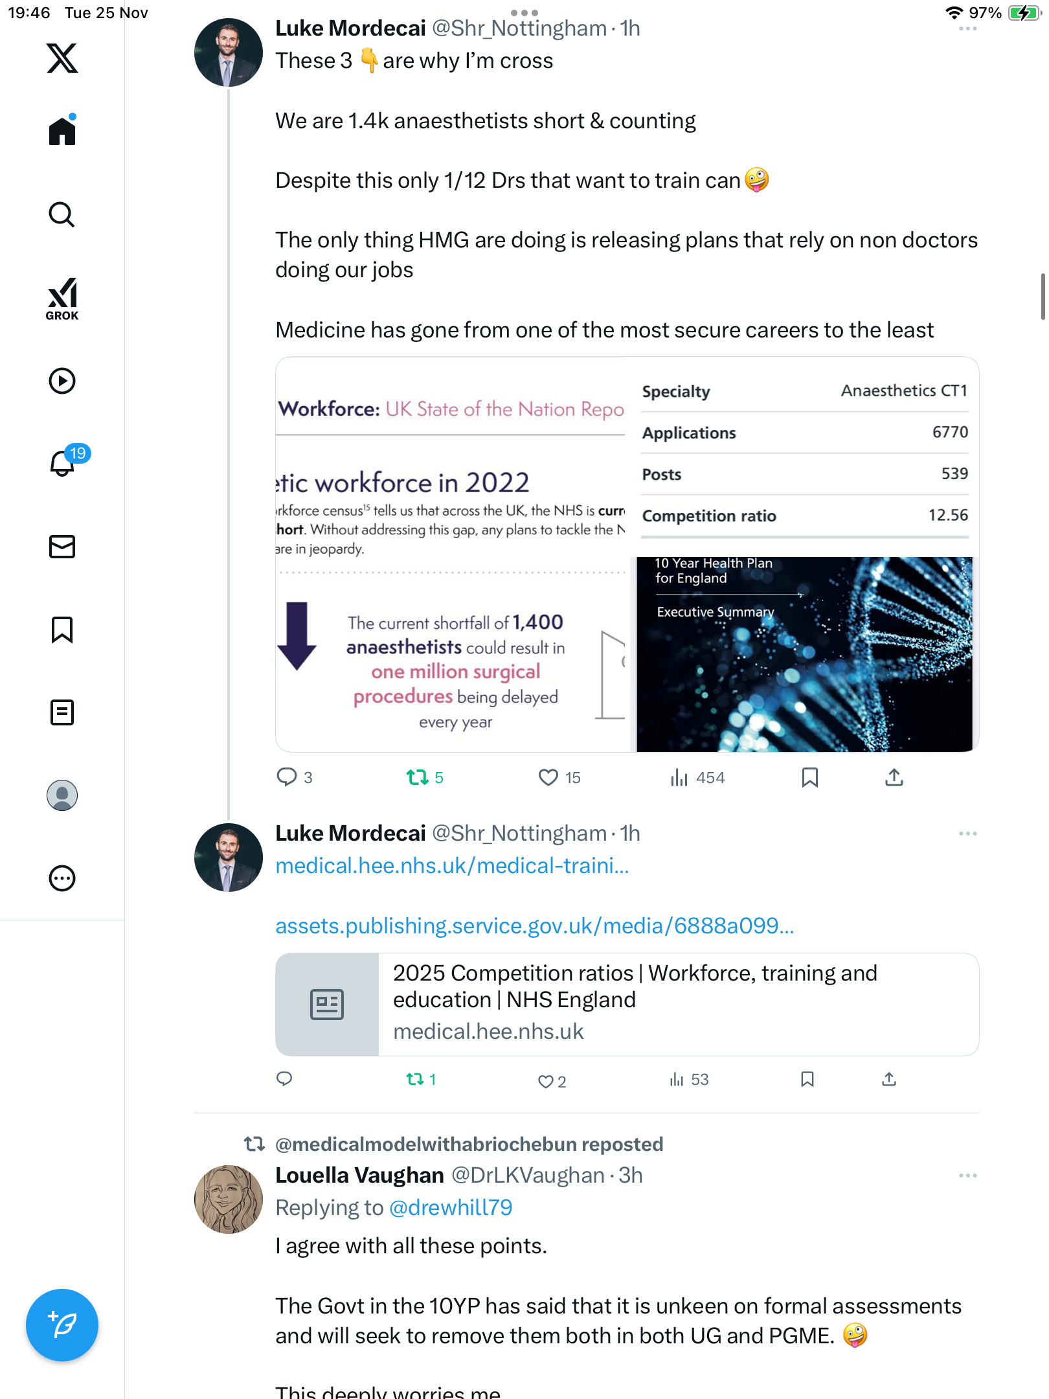
Task: Go to the Home feed
Action: tap(62, 131)
